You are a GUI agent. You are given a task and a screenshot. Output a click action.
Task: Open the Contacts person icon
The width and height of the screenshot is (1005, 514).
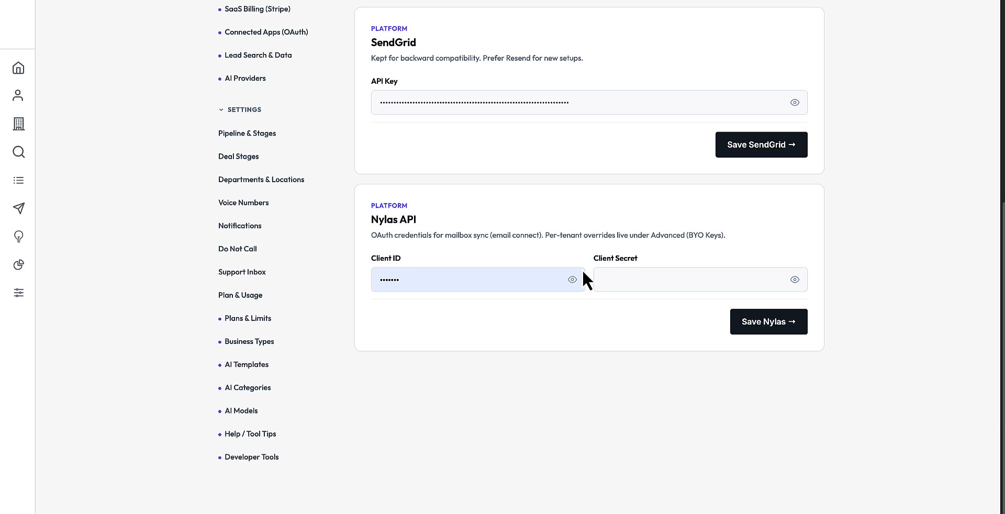coord(18,95)
